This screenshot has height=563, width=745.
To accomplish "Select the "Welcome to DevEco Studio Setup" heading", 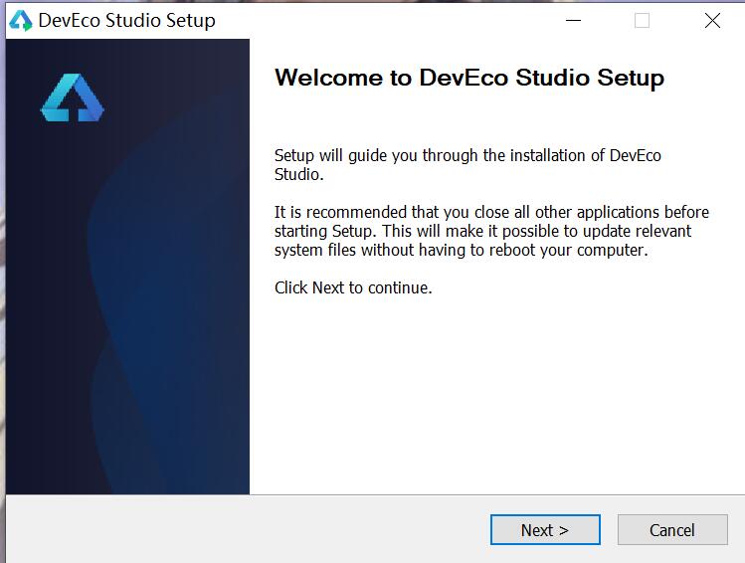I will point(468,78).
